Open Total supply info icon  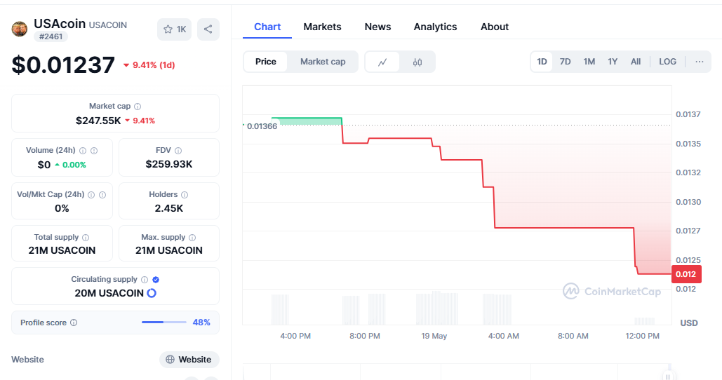coord(86,238)
